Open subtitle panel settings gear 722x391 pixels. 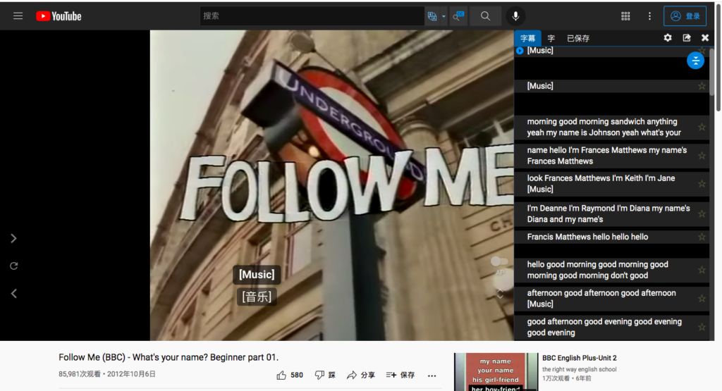(668, 38)
